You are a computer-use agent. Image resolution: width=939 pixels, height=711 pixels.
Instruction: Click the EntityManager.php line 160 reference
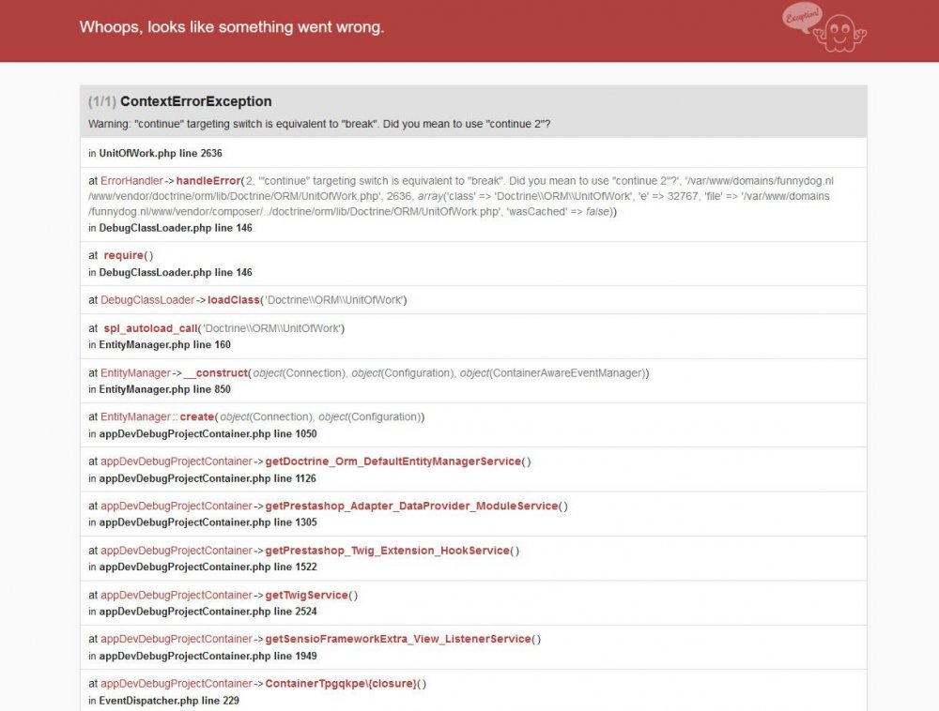[x=164, y=345]
